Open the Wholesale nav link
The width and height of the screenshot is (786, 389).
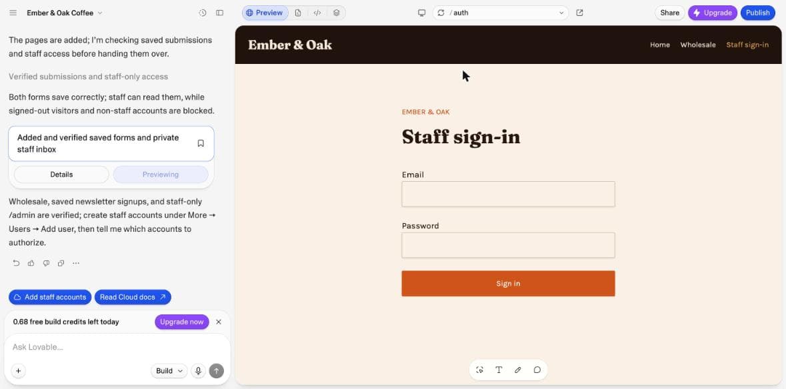tap(698, 45)
